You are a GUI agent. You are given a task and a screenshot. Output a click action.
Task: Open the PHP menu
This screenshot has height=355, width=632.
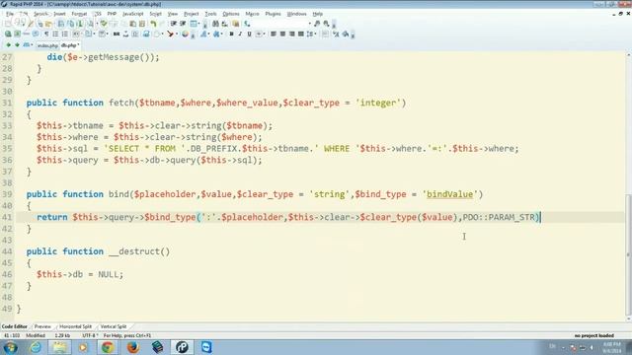112,14
